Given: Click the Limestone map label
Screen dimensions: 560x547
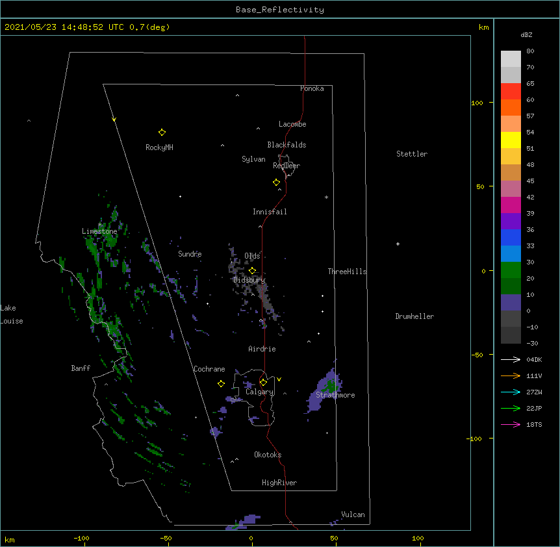Looking at the screenshot, I should pyautogui.click(x=99, y=231).
